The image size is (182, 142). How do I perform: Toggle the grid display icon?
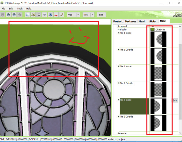[x=27, y=15]
